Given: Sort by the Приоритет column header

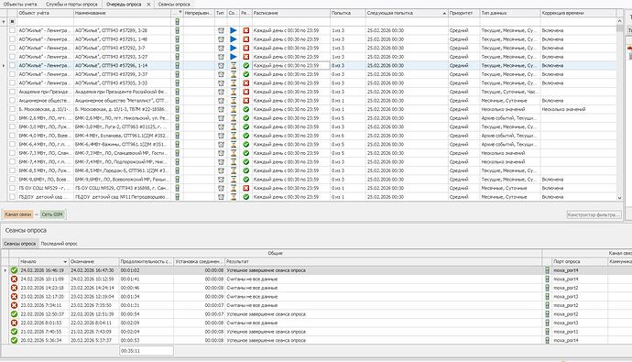Looking at the screenshot, I should tap(463, 13).
